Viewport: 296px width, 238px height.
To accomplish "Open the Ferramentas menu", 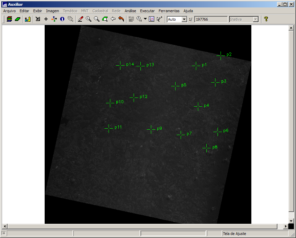I will coord(169,11).
